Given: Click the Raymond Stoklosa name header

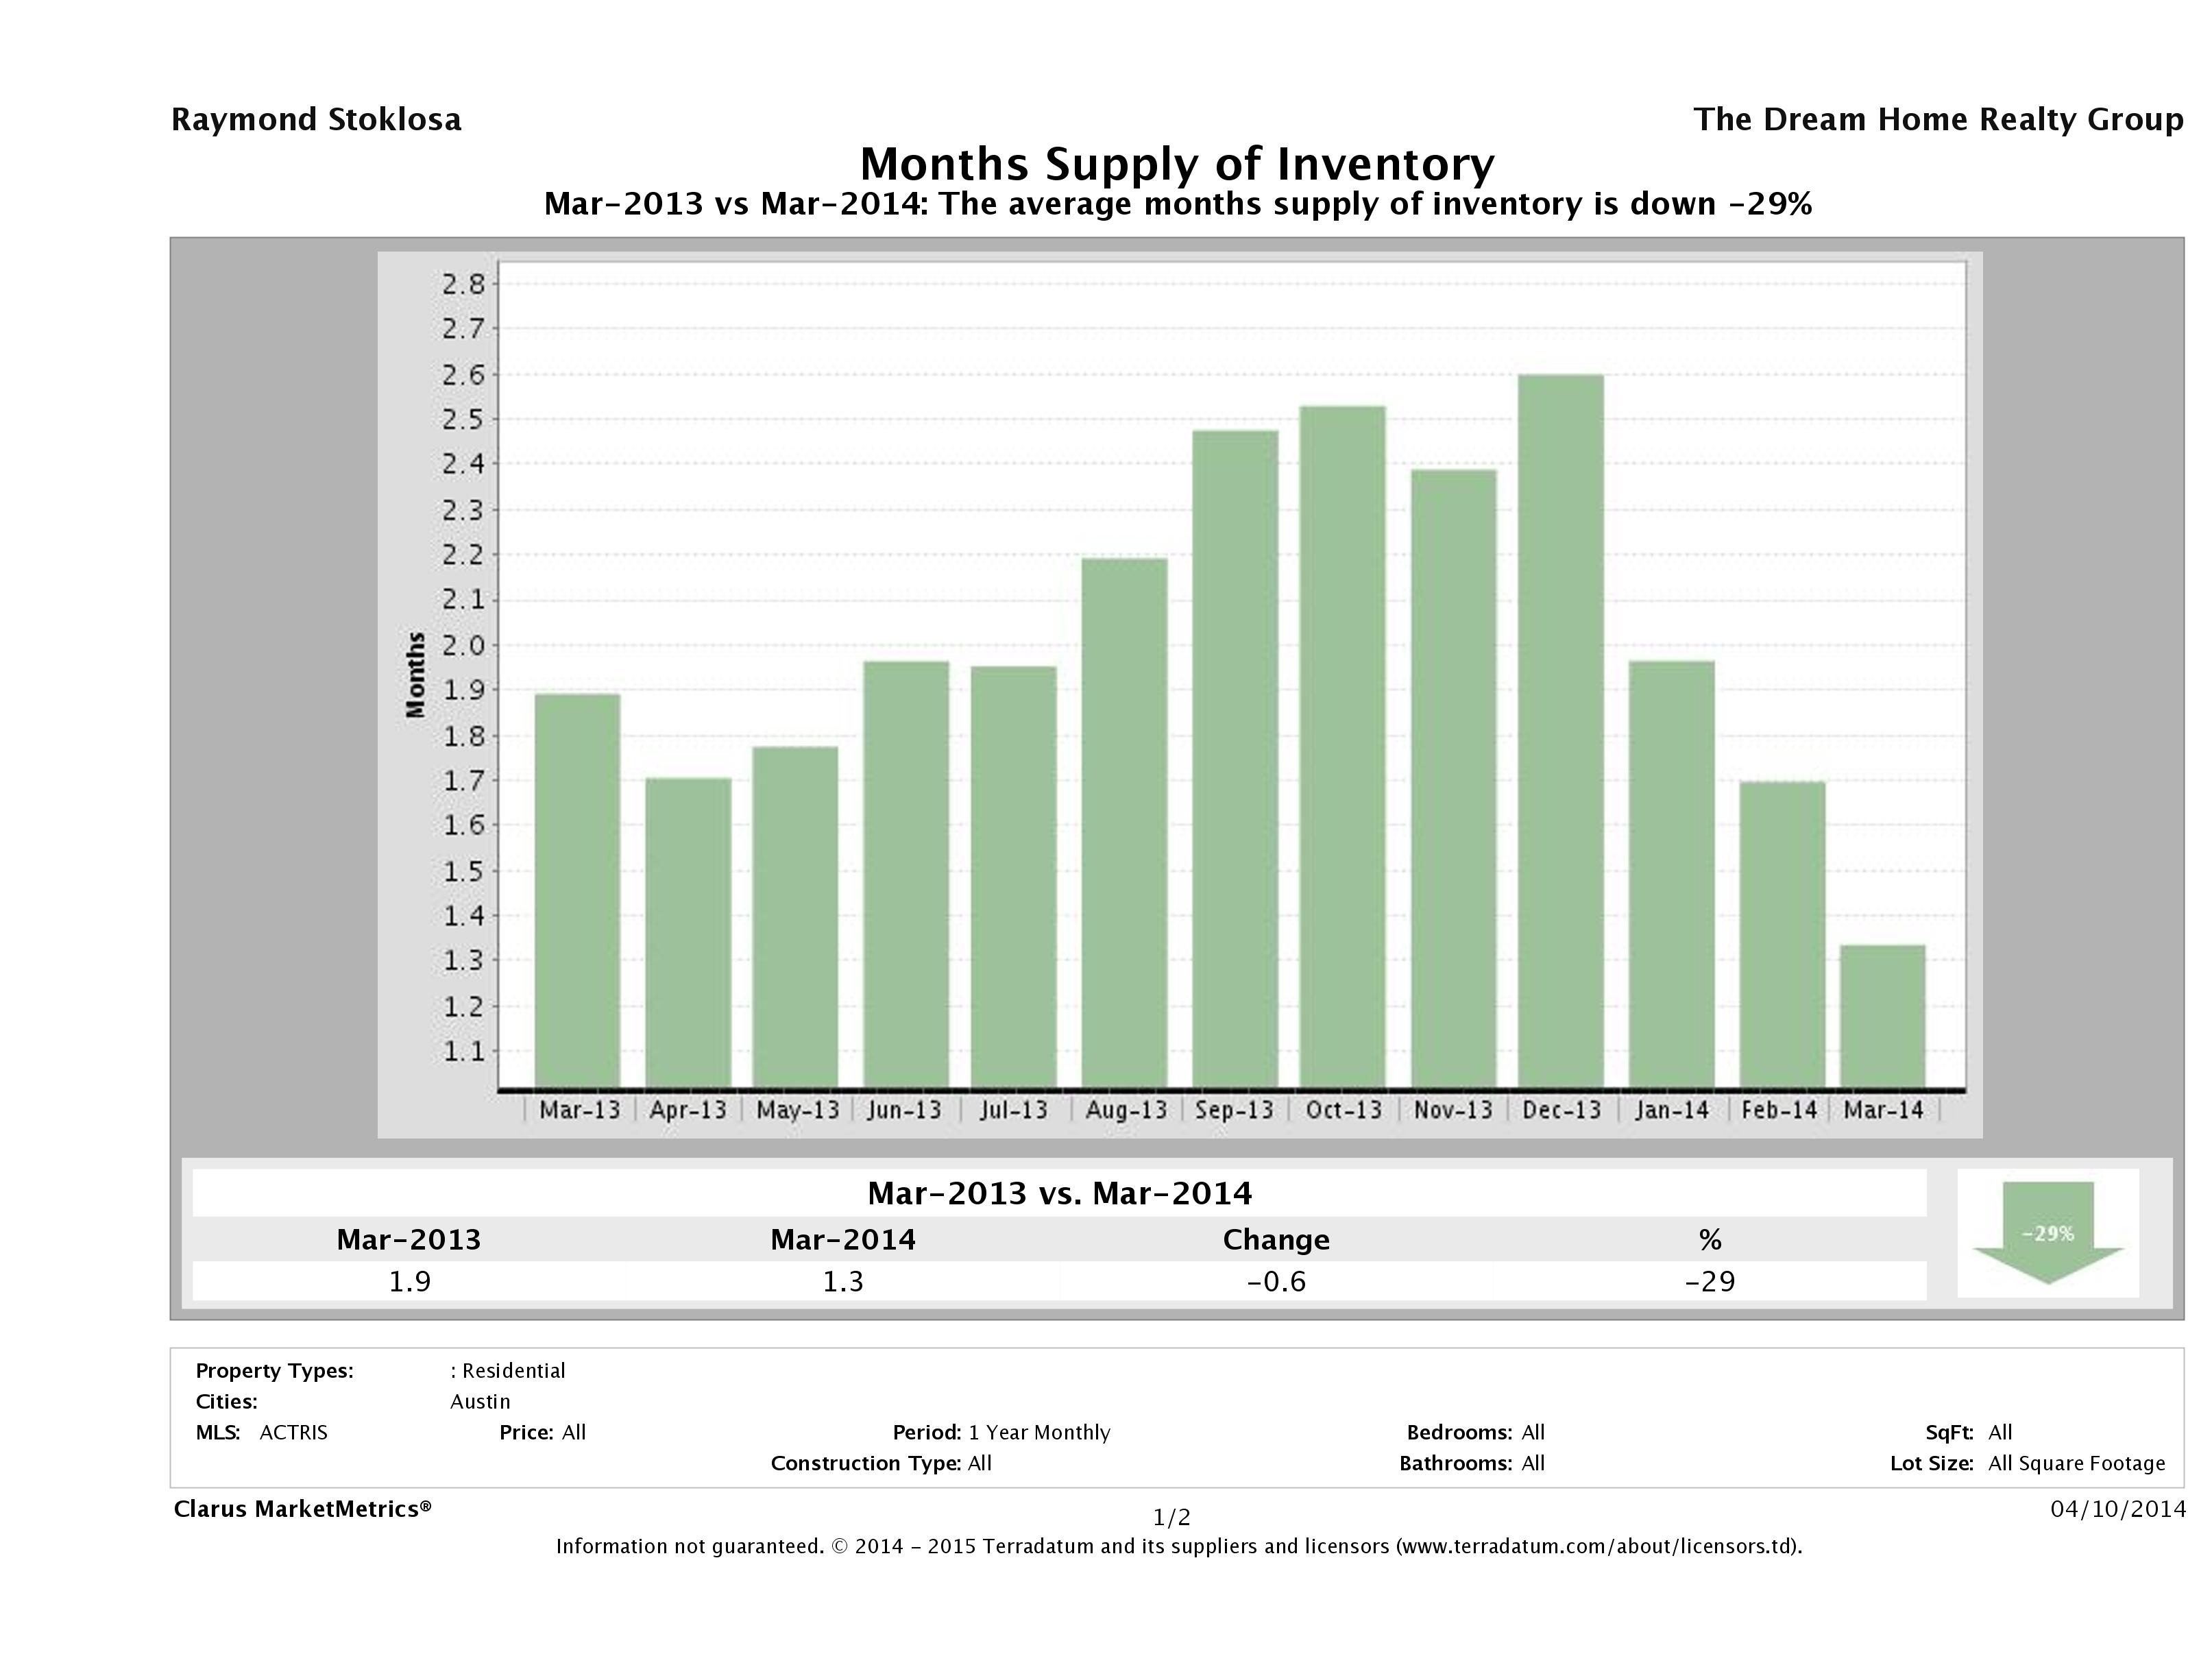Looking at the screenshot, I should [x=316, y=119].
